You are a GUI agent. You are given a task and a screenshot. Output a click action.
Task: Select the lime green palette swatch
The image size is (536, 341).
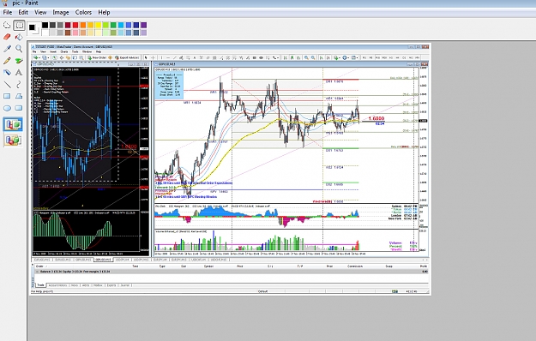tap(105, 25)
